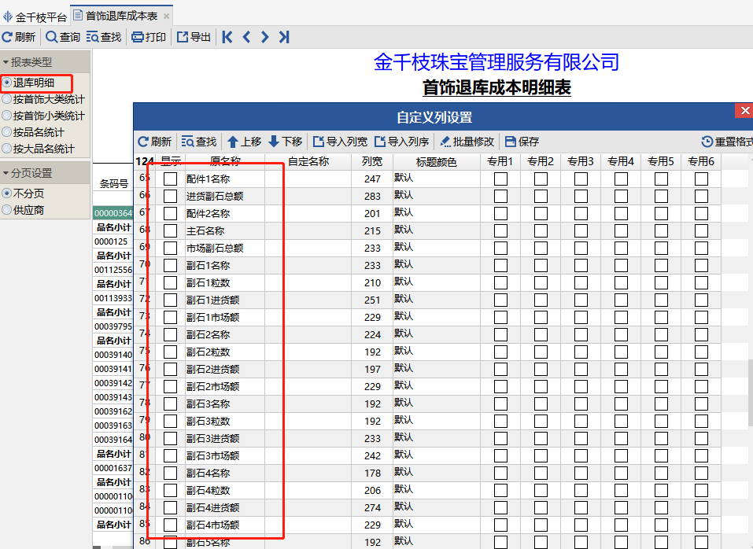Click barcode 00000364 in the report
The image size is (753, 549).
click(x=113, y=213)
